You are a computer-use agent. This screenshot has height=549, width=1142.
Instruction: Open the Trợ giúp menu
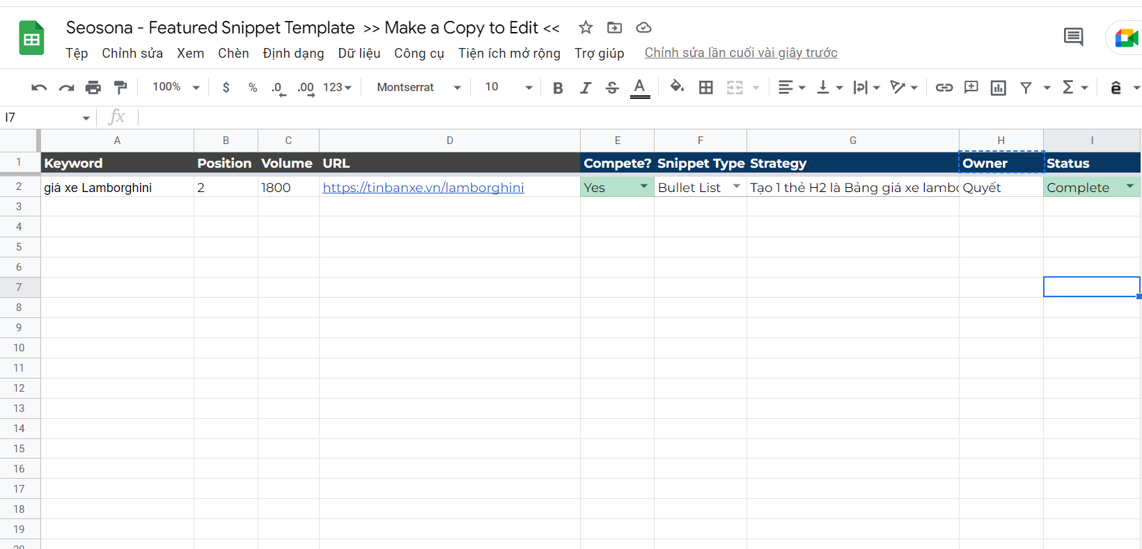click(599, 53)
